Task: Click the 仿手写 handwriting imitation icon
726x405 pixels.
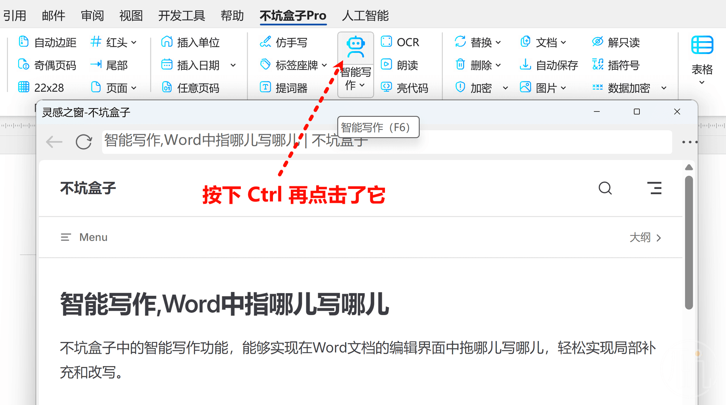Action: (265, 42)
